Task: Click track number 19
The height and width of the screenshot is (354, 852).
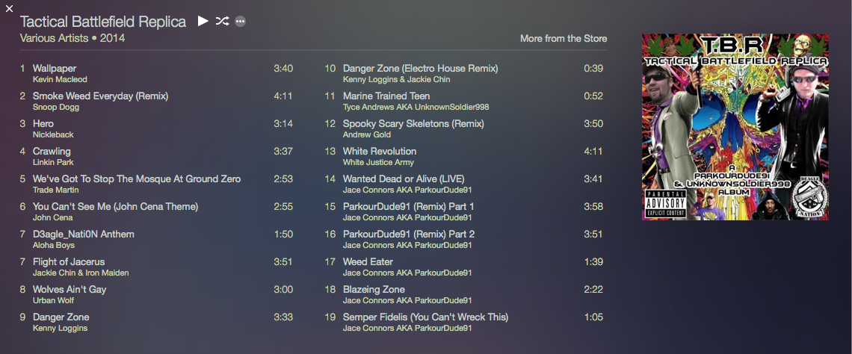Action: [330, 317]
